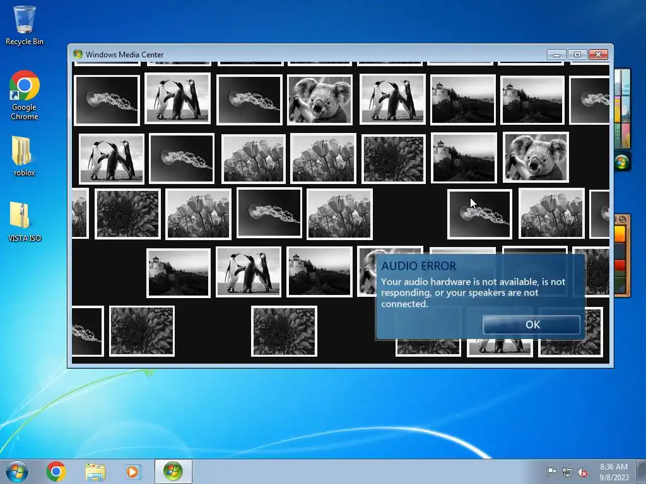646x484 pixels.
Task: Select the chrysanthemum thumbnail between the tulips and lighthouse
Action: coord(394,159)
